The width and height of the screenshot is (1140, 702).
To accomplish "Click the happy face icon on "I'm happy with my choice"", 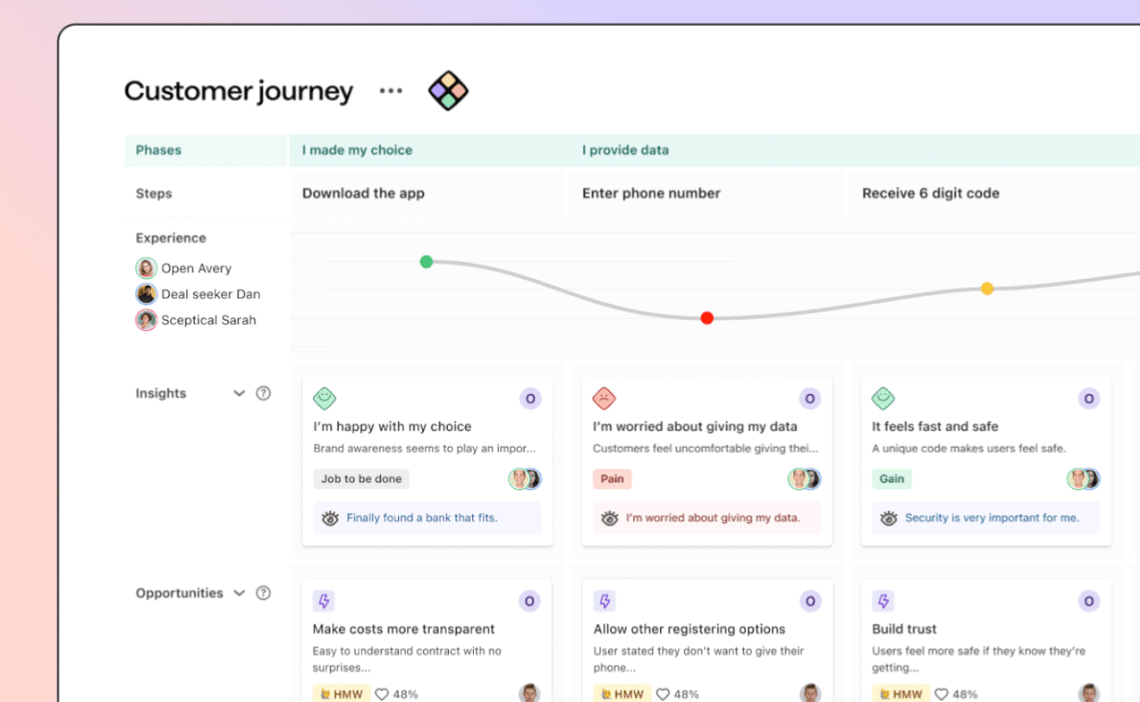I will (324, 398).
